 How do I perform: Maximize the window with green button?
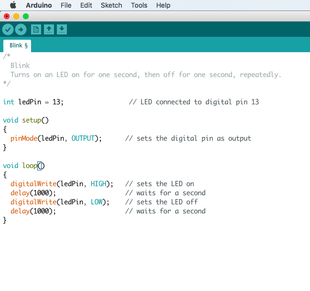pyautogui.click(x=26, y=16)
